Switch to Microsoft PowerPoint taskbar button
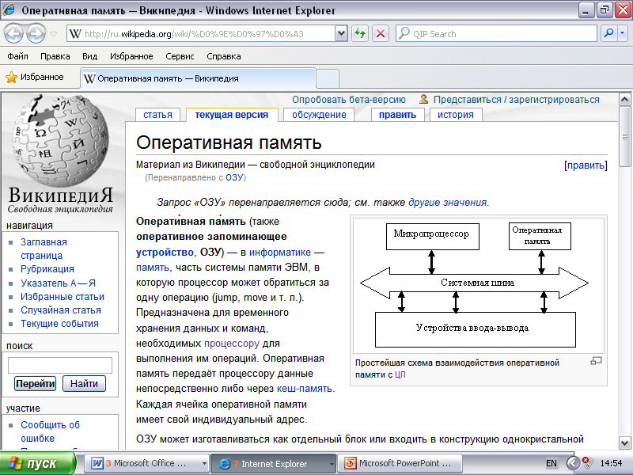Viewport: 633px width, 475px height. point(400,463)
